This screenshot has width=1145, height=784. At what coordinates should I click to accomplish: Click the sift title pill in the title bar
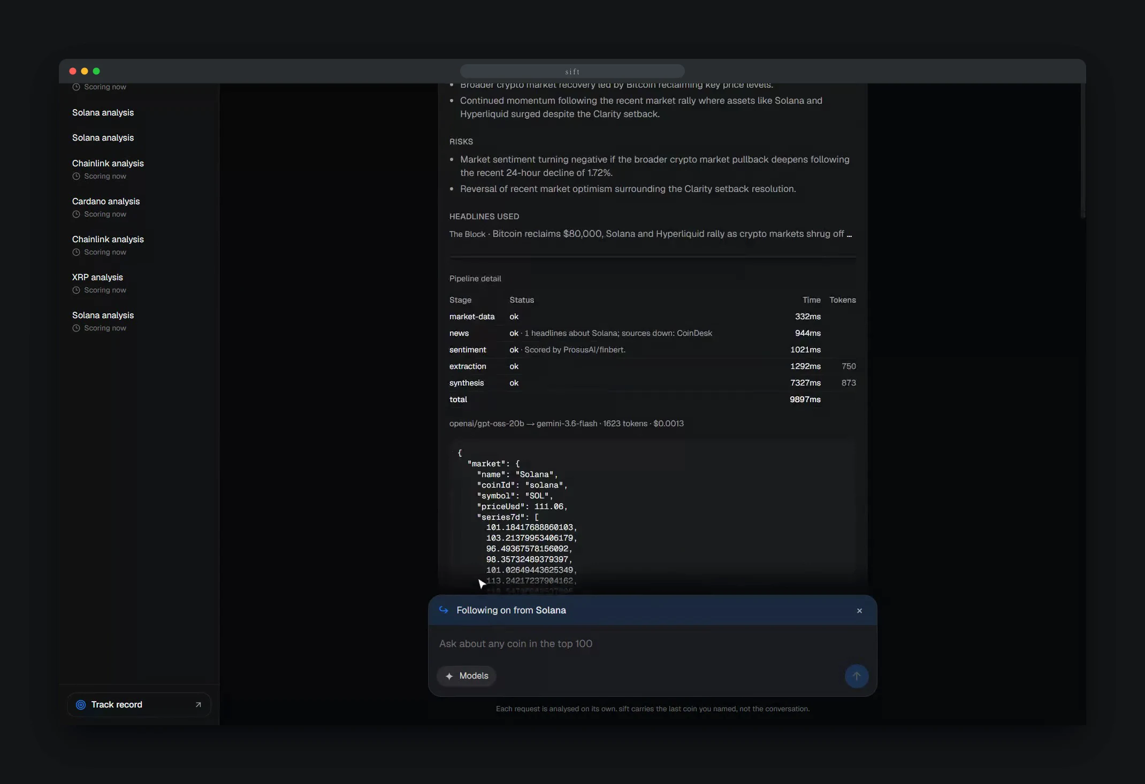click(572, 71)
